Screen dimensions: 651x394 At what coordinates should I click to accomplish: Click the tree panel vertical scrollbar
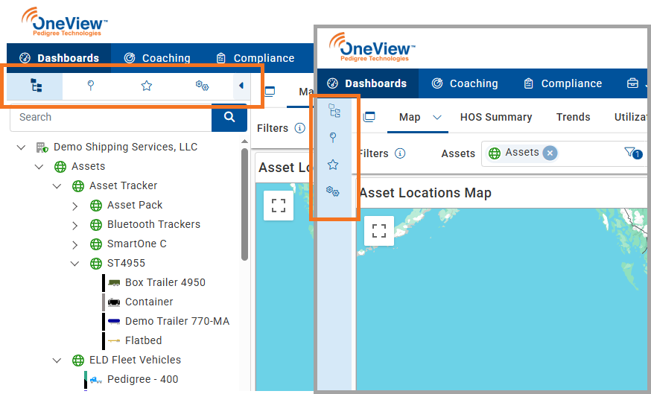[x=244, y=204]
